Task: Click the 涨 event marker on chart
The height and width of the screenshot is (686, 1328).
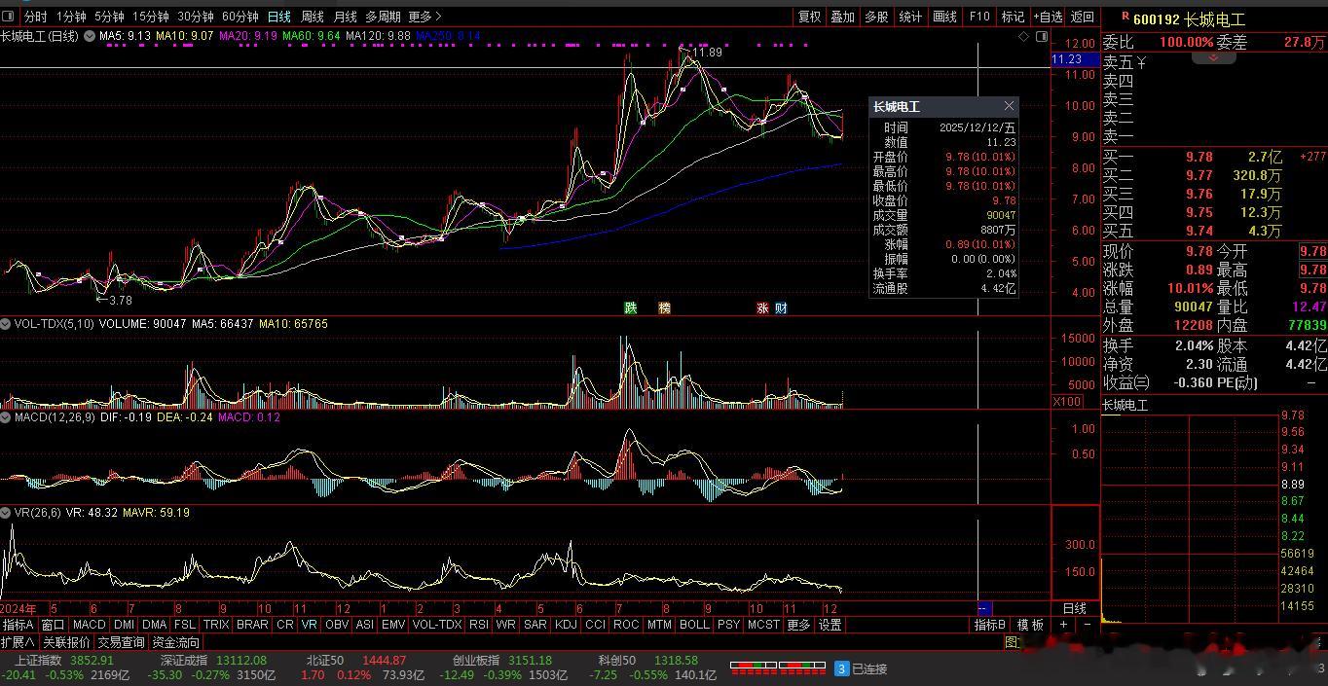Action: (763, 307)
